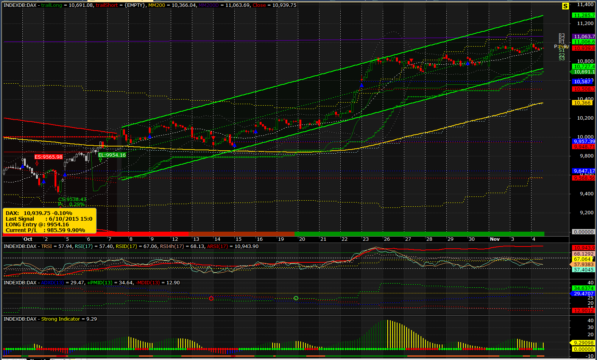Image resolution: width=597 pixels, height=360 pixels.
Task: Click the trailLong value in the chart title
Action: (67, 5)
